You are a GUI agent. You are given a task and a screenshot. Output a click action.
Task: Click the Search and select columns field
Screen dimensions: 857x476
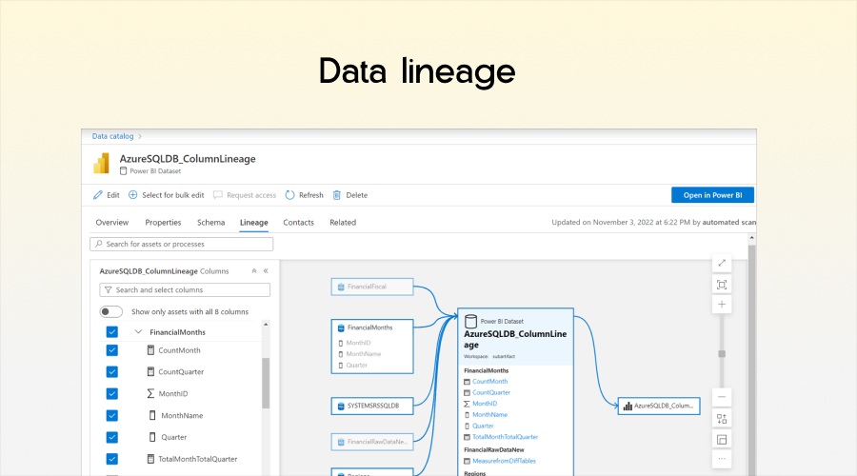[185, 289]
